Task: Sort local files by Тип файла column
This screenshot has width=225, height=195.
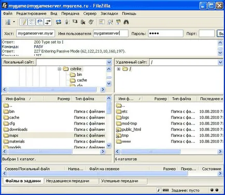Action: pos(89,99)
